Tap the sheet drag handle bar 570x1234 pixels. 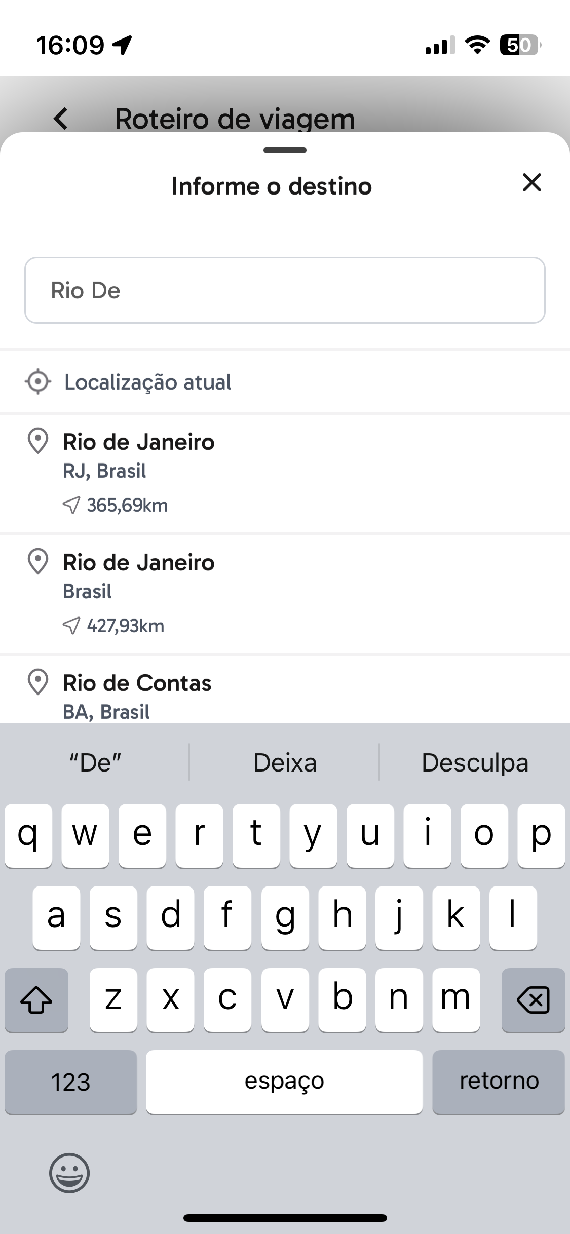pos(285,150)
